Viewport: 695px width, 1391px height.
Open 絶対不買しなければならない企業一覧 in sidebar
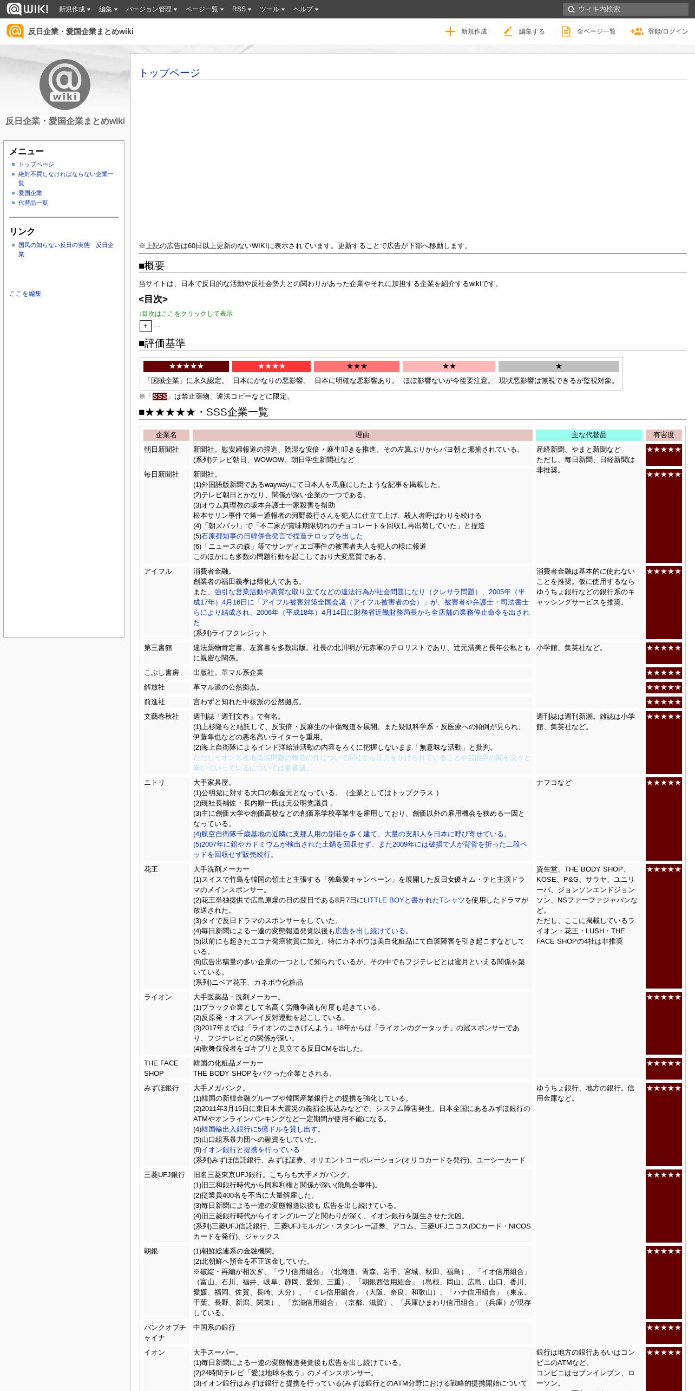point(65,178)
